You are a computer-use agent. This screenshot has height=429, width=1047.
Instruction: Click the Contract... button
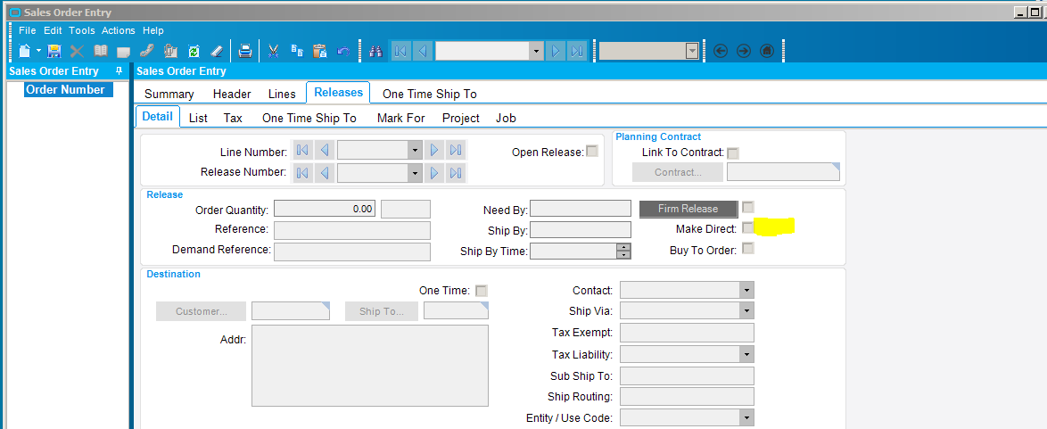coord(678,172)
